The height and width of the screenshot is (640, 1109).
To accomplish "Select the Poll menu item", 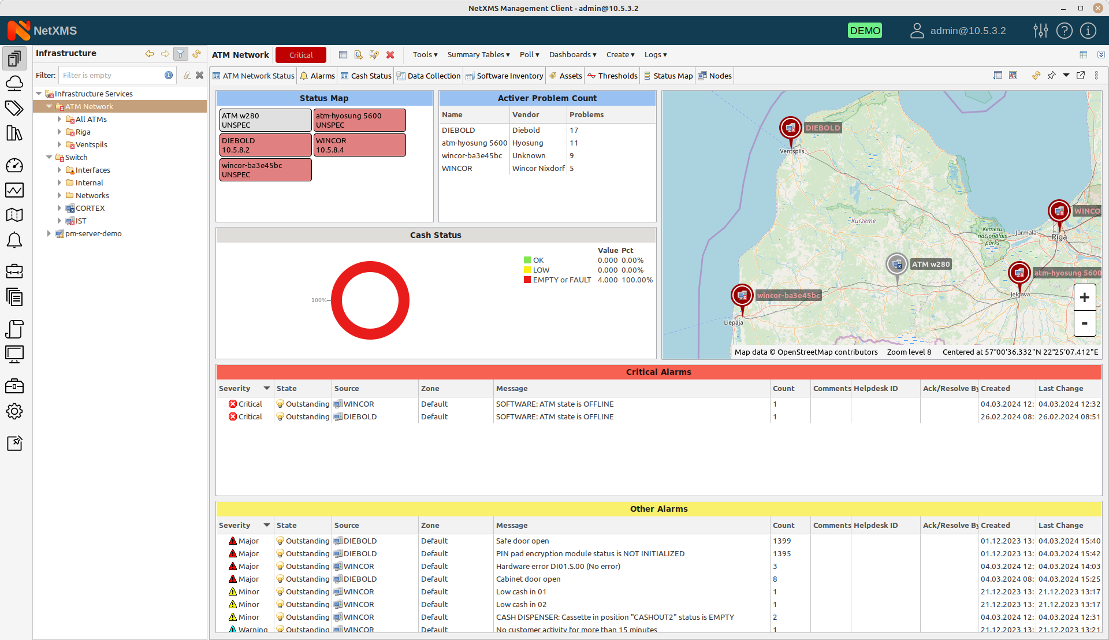I will point(528,54).
